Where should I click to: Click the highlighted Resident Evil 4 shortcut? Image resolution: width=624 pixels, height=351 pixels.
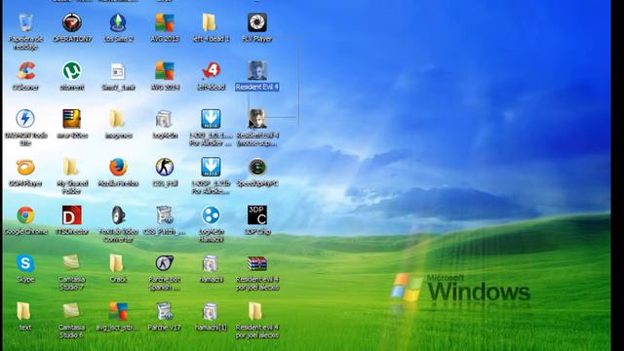click(257, 71)
